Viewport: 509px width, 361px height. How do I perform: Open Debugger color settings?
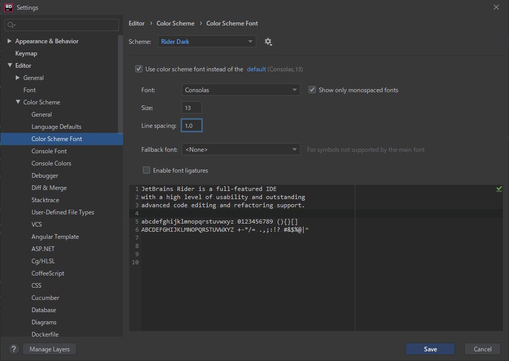pyautogui.click(x=45, y=176)
